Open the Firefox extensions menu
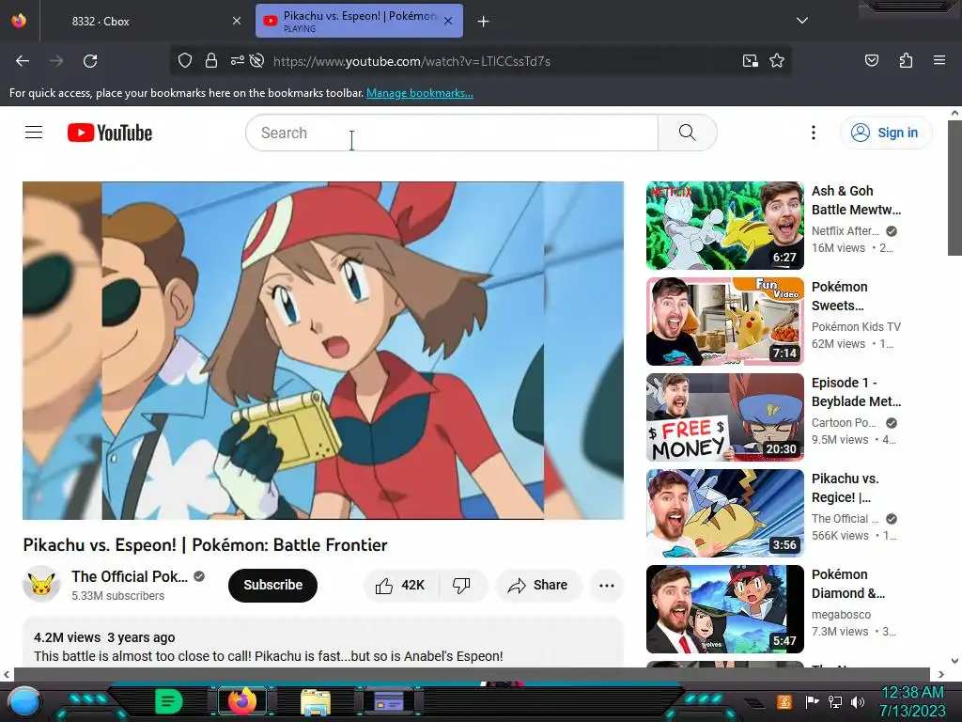 click(x=906, y=61)
